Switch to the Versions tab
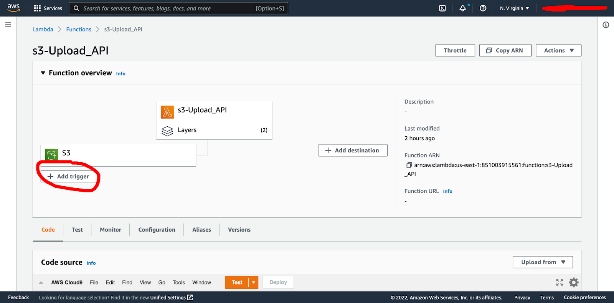This screenshot has height=303, width=614. 239,230
